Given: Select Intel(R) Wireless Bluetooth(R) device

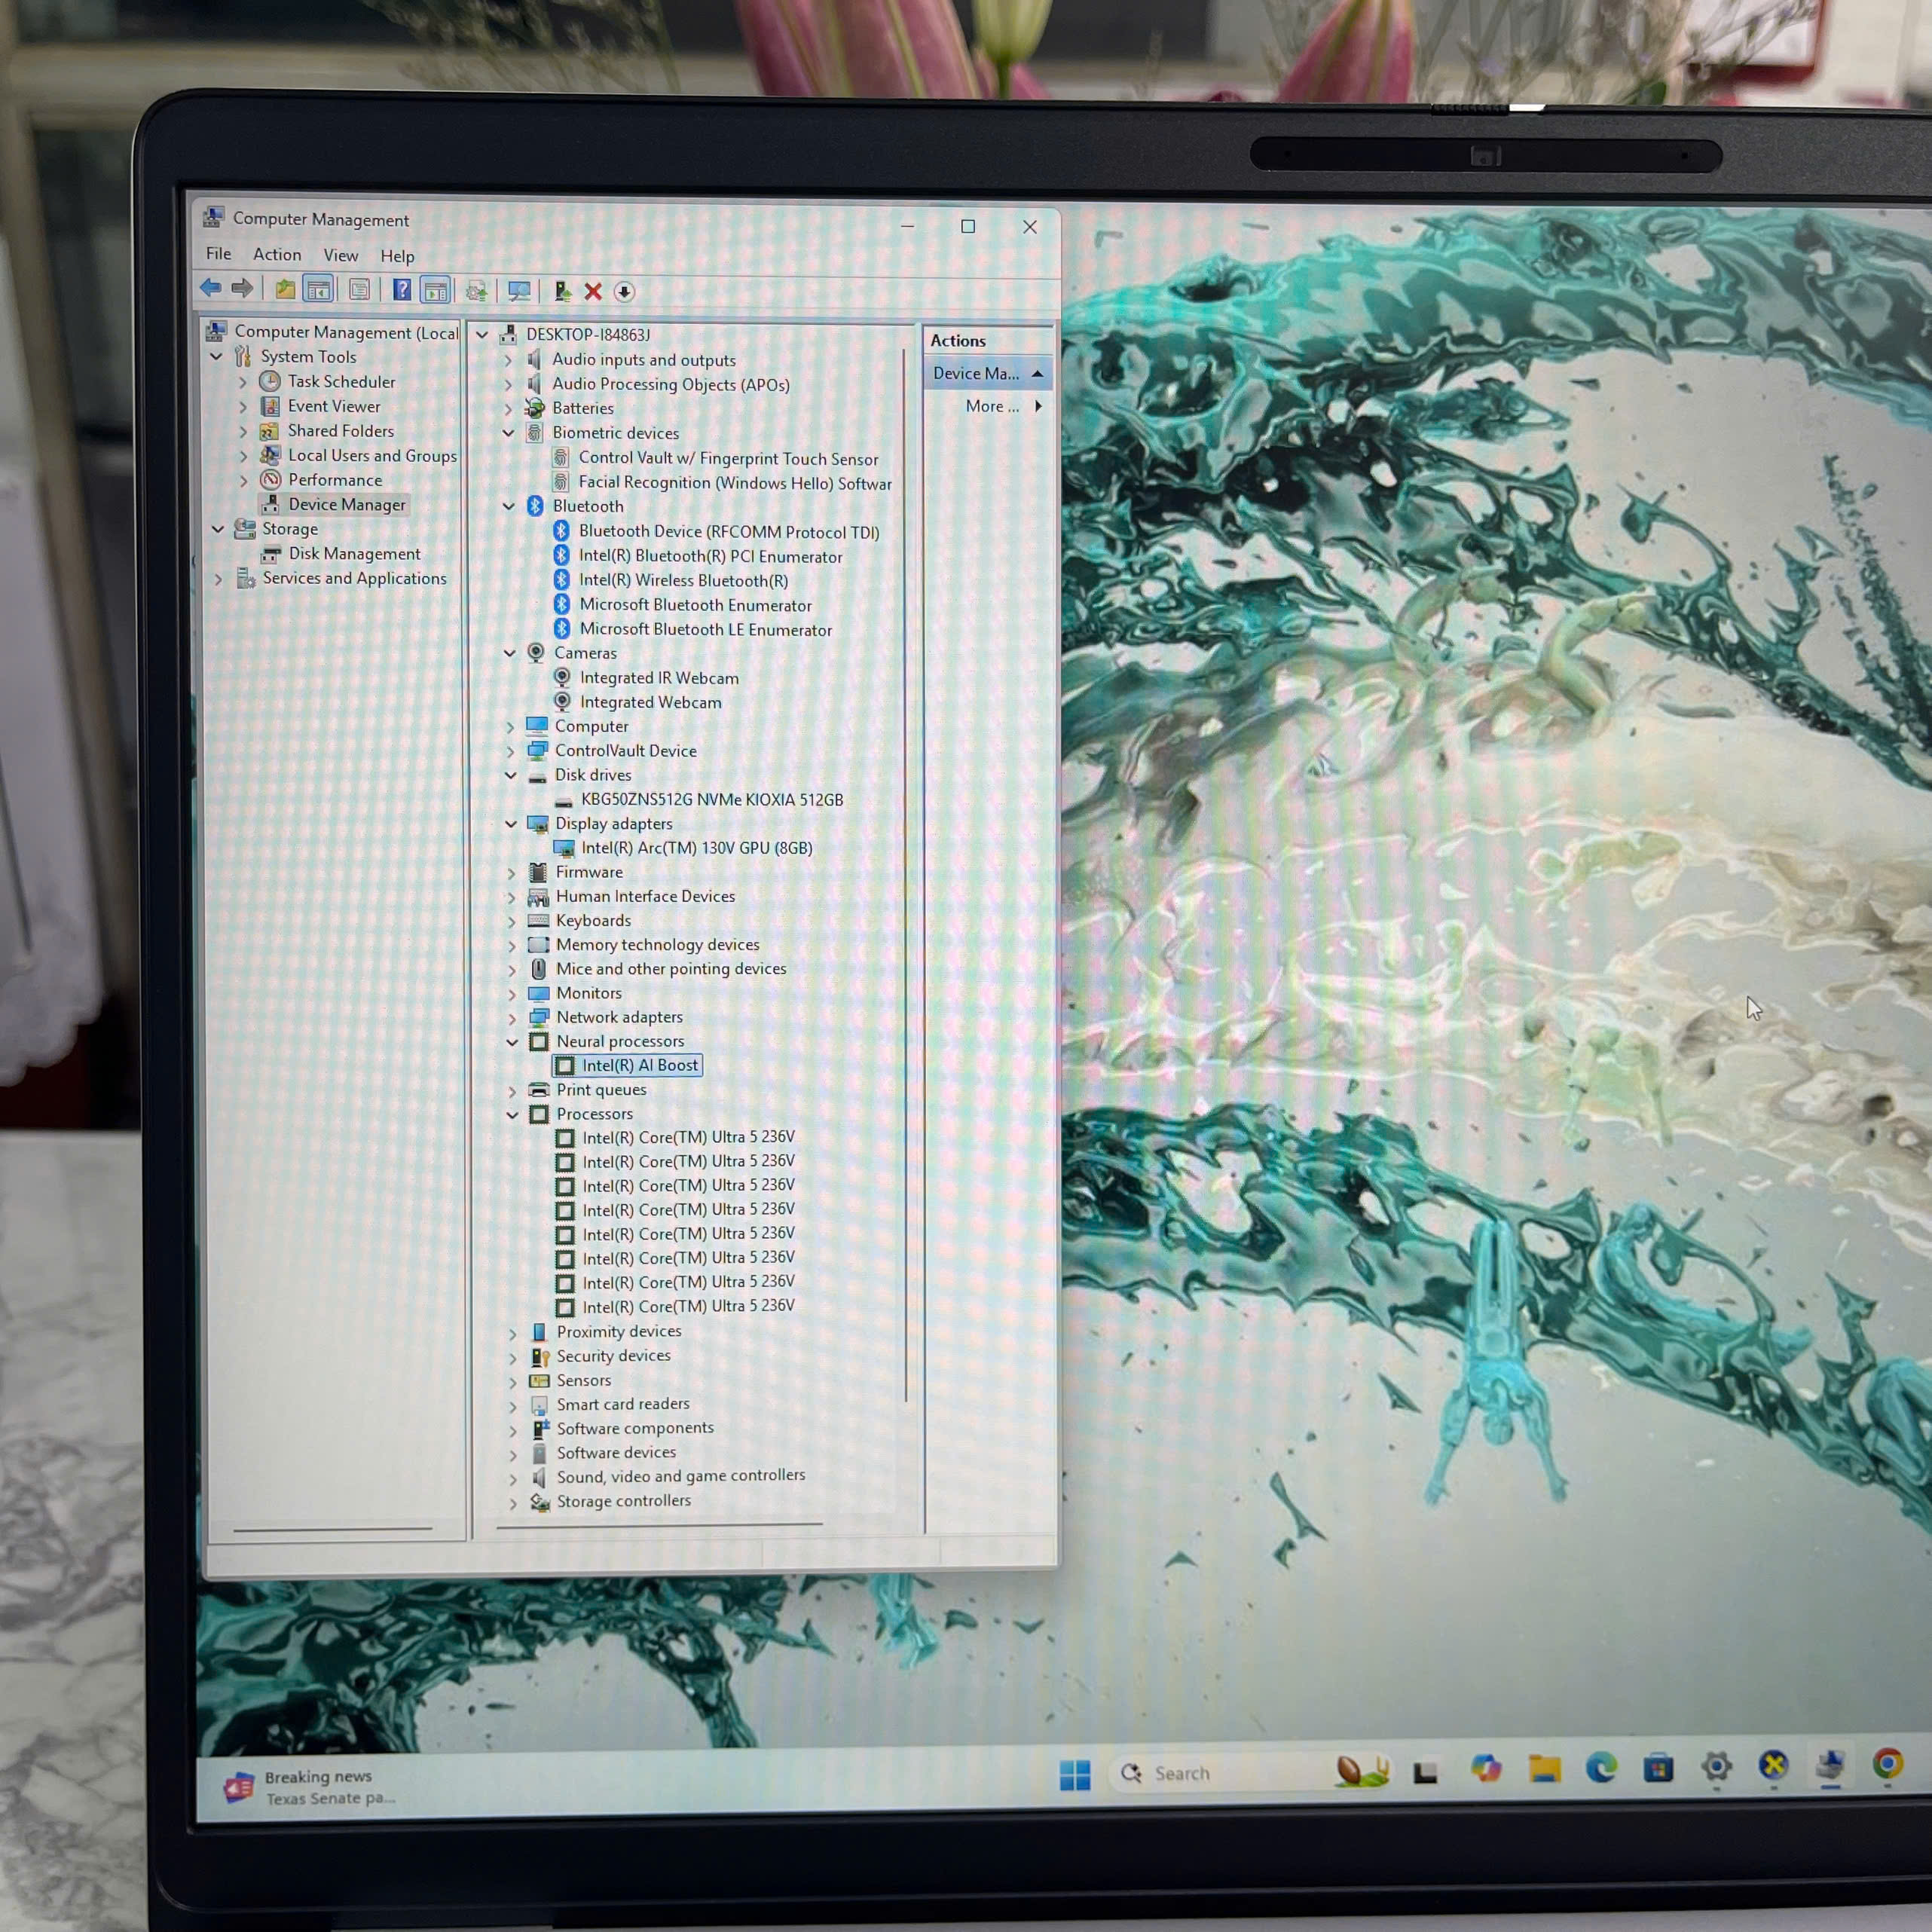Looking at the screenshot, I should (684, 581).
